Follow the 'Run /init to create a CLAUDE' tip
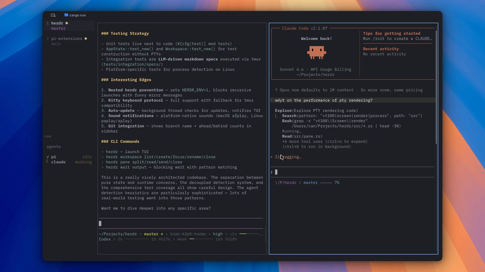485x272 pixels. [x=397, y=39]
